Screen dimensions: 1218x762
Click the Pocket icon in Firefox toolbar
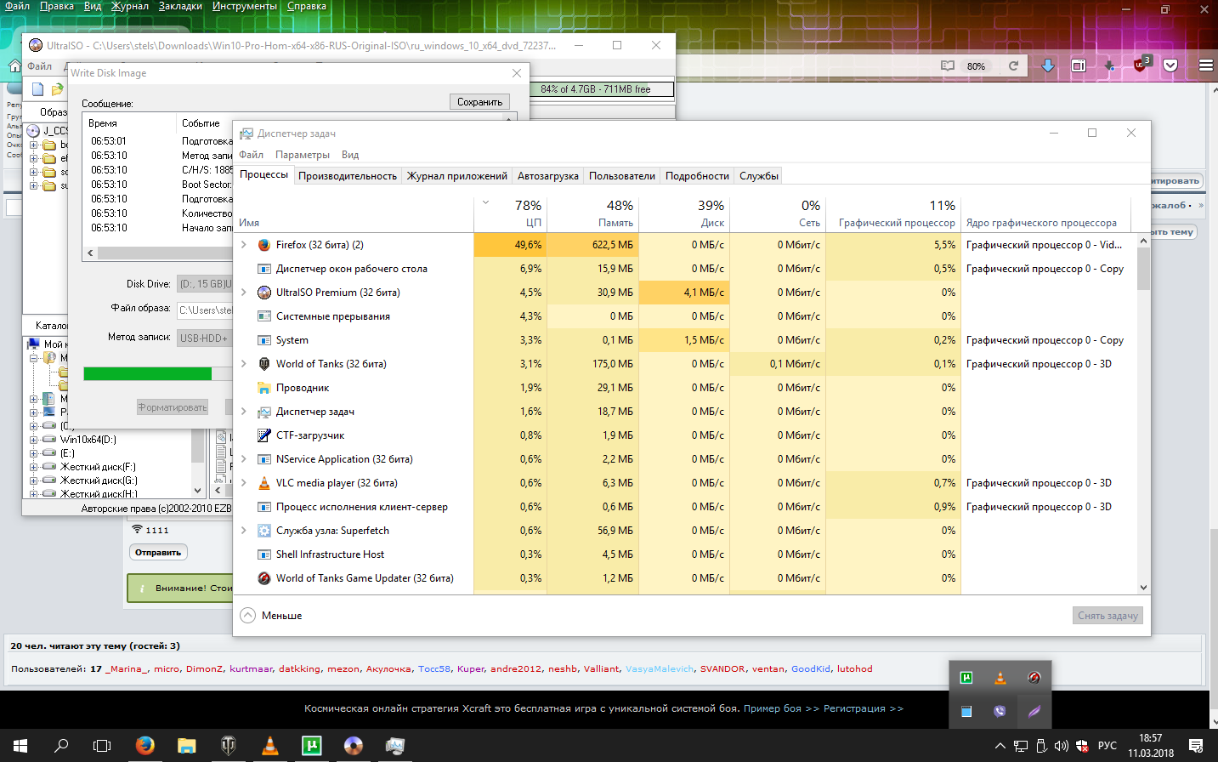click(x=1170, y=65)
